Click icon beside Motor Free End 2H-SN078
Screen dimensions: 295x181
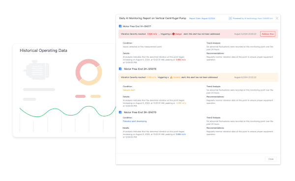click(120, 69)
